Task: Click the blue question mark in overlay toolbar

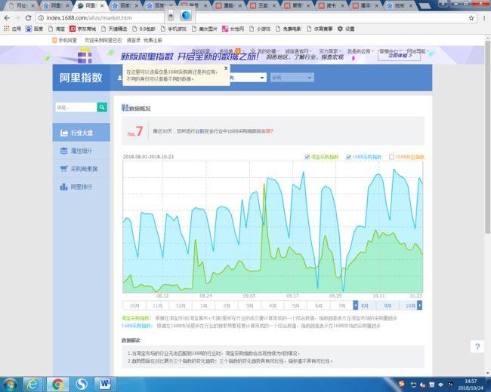Action: pyautogui.click(x=186, y=15)
